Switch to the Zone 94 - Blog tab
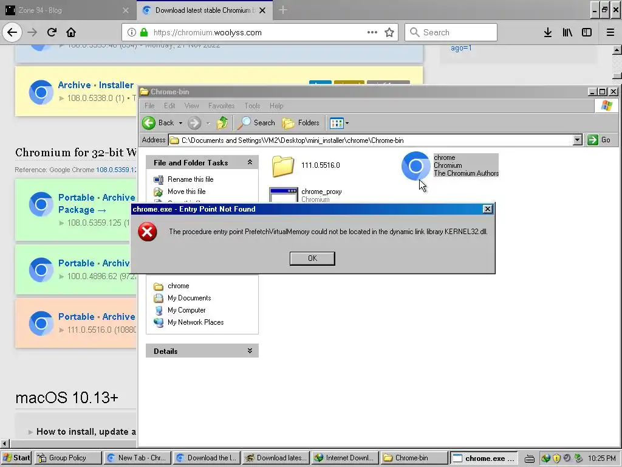 (67, 10)
